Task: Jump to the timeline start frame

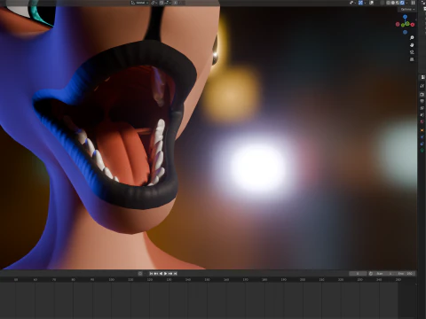Action: click(x=151, y=274)
